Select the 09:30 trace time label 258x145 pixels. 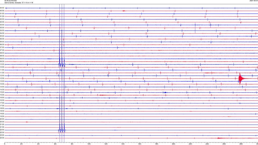2,61
